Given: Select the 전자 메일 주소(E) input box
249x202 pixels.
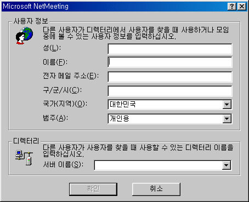Looking at the screenshot, I should coord(170,77).
